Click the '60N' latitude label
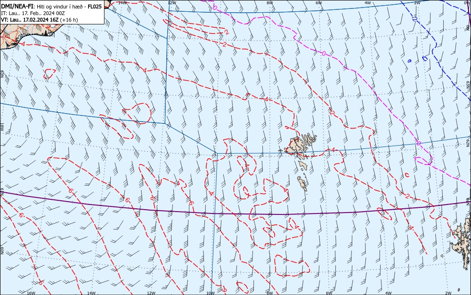Viewport: 471px width, 295px height. click(2, 251)
